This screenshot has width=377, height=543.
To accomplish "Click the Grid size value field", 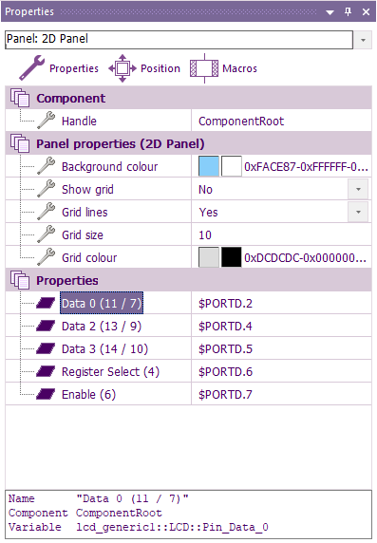I will coord(281,234).
